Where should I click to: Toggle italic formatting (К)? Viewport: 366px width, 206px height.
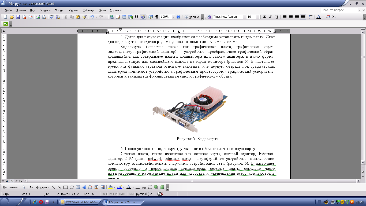[x=271, y=17]
